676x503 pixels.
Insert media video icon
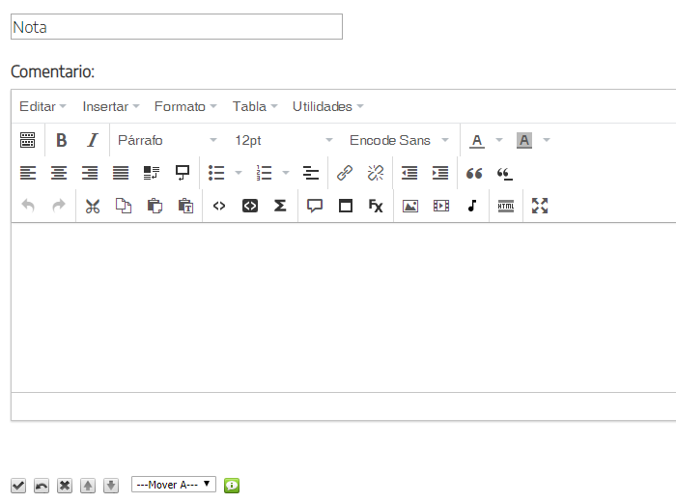pos(441,206)
